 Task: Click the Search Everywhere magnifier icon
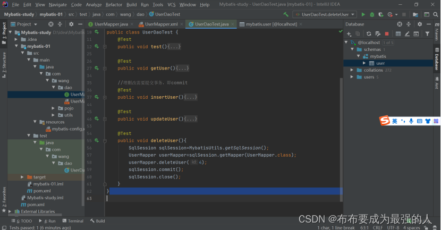pyautogui.click(x=435, y=14)
